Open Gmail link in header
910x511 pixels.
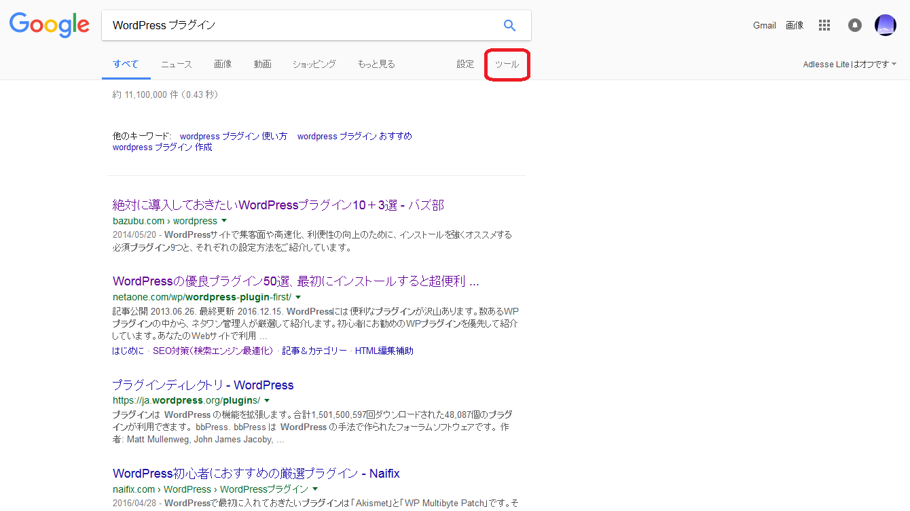coord(765,25)
